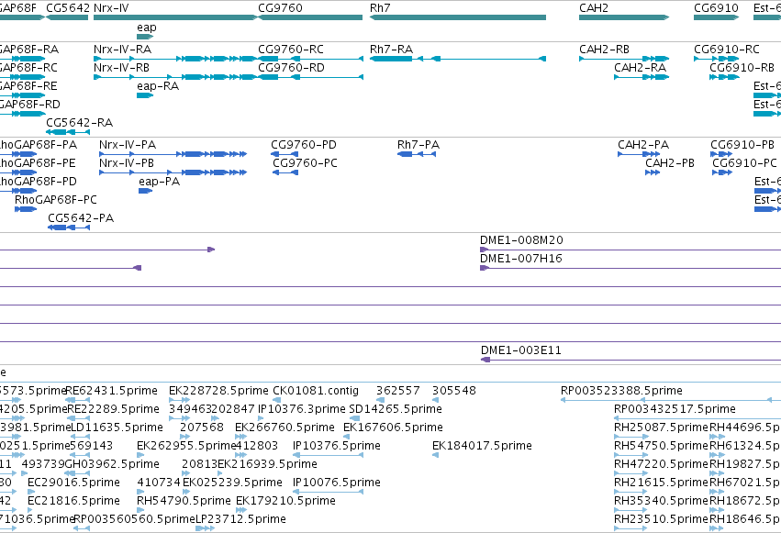Select the EK262955.5prime label
The image size is (781, 533).
point(186,446)
